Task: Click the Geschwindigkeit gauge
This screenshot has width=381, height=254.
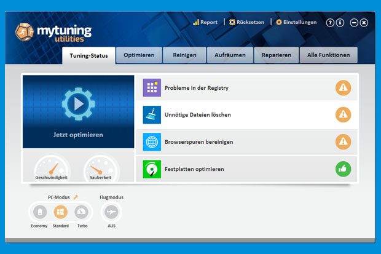Action: pyautogui.click(x=52, y=169)
